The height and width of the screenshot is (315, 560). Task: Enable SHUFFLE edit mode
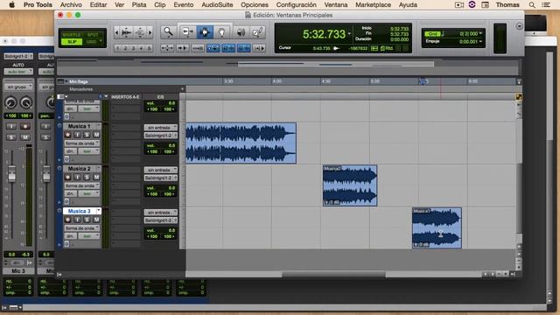[72, 35]
